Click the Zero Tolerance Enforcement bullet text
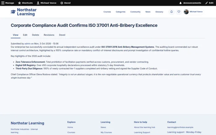This screenshot has height=135, width=216. coord(31,62)
